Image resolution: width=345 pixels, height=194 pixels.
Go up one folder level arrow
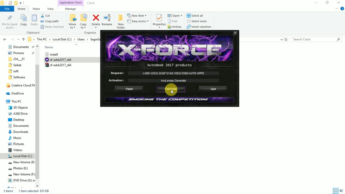point(23,39)
